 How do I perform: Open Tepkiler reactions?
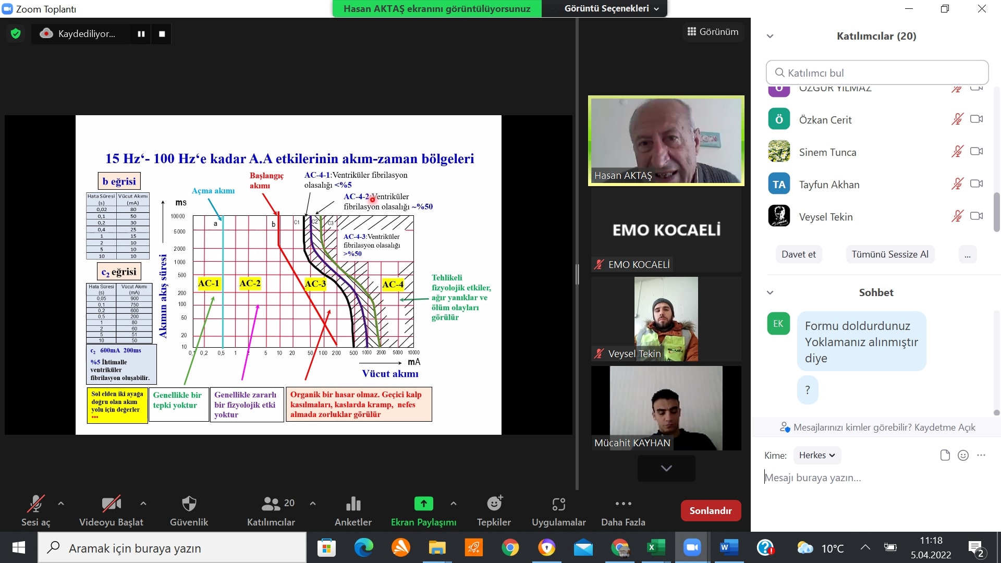pos(494,510)
